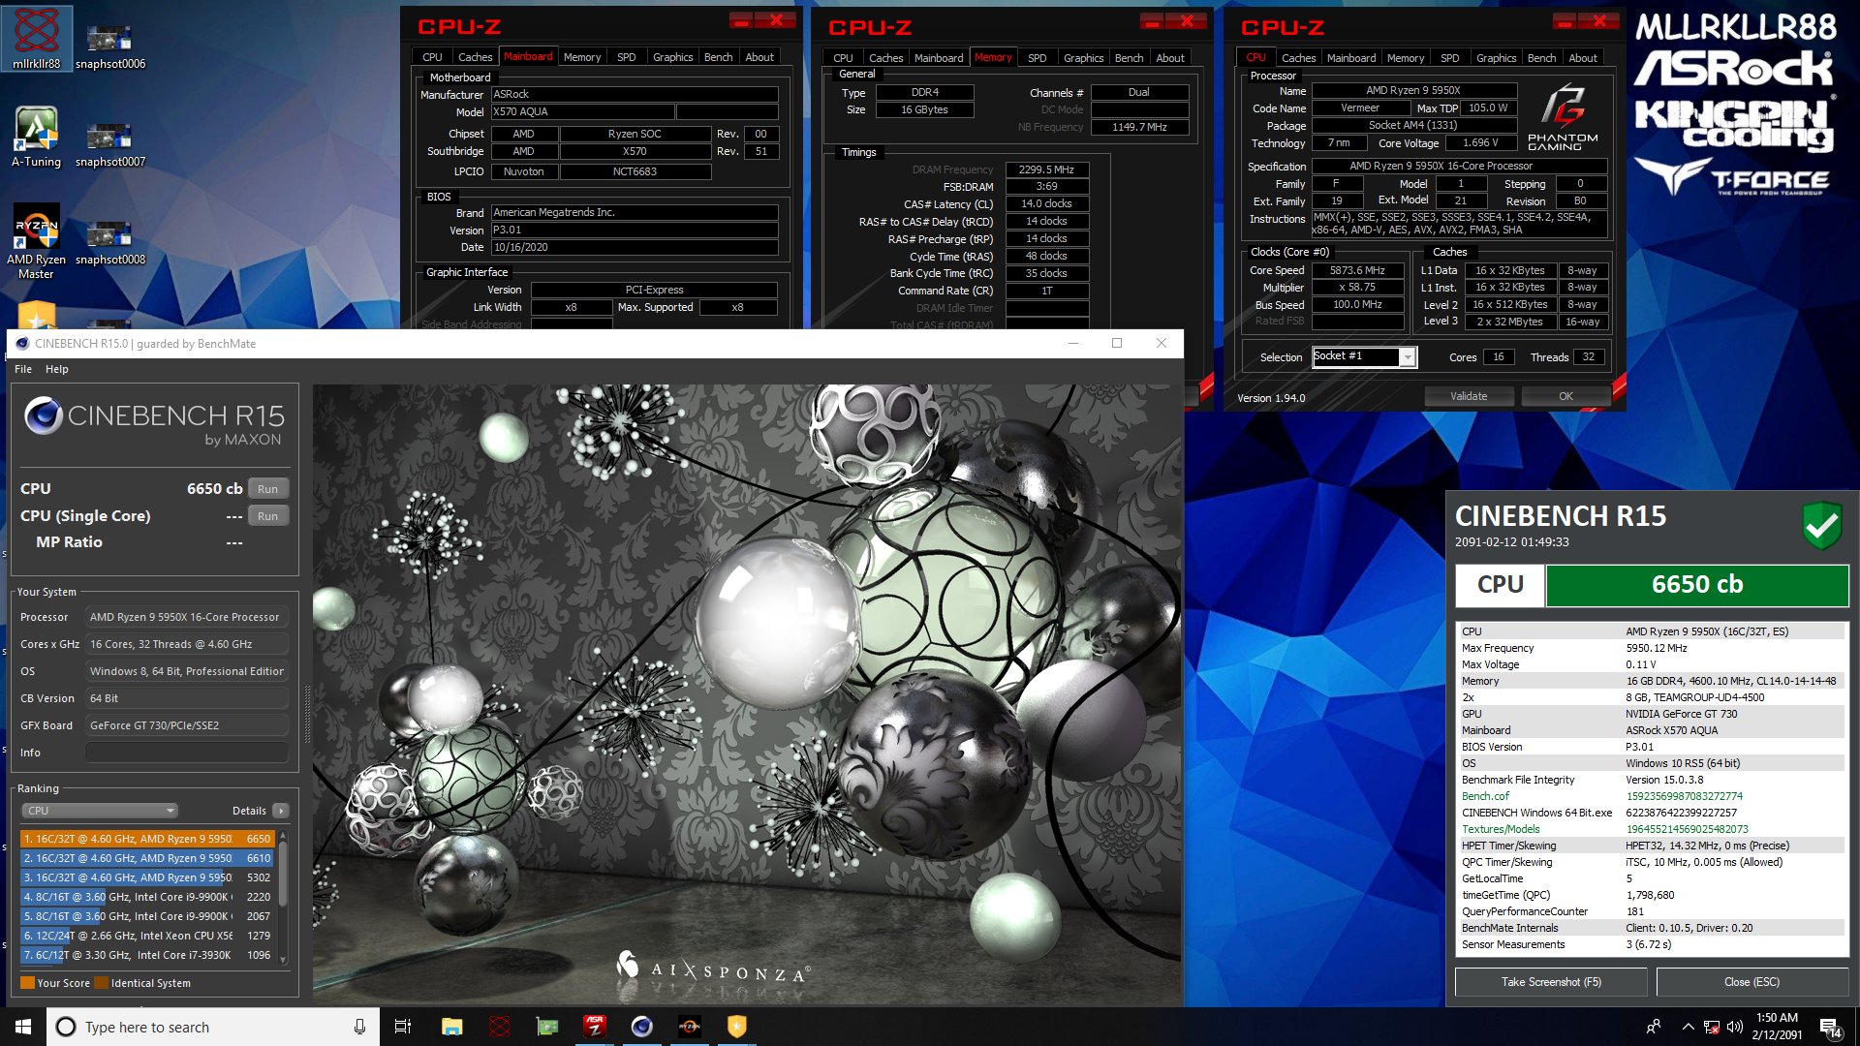Click Close (ESC) in BenchMate
This screenshot has height=1046, width=1860.
pos(1752,982)
